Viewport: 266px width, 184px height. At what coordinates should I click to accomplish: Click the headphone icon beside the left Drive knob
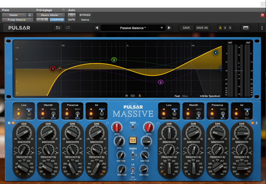[108, 123]
